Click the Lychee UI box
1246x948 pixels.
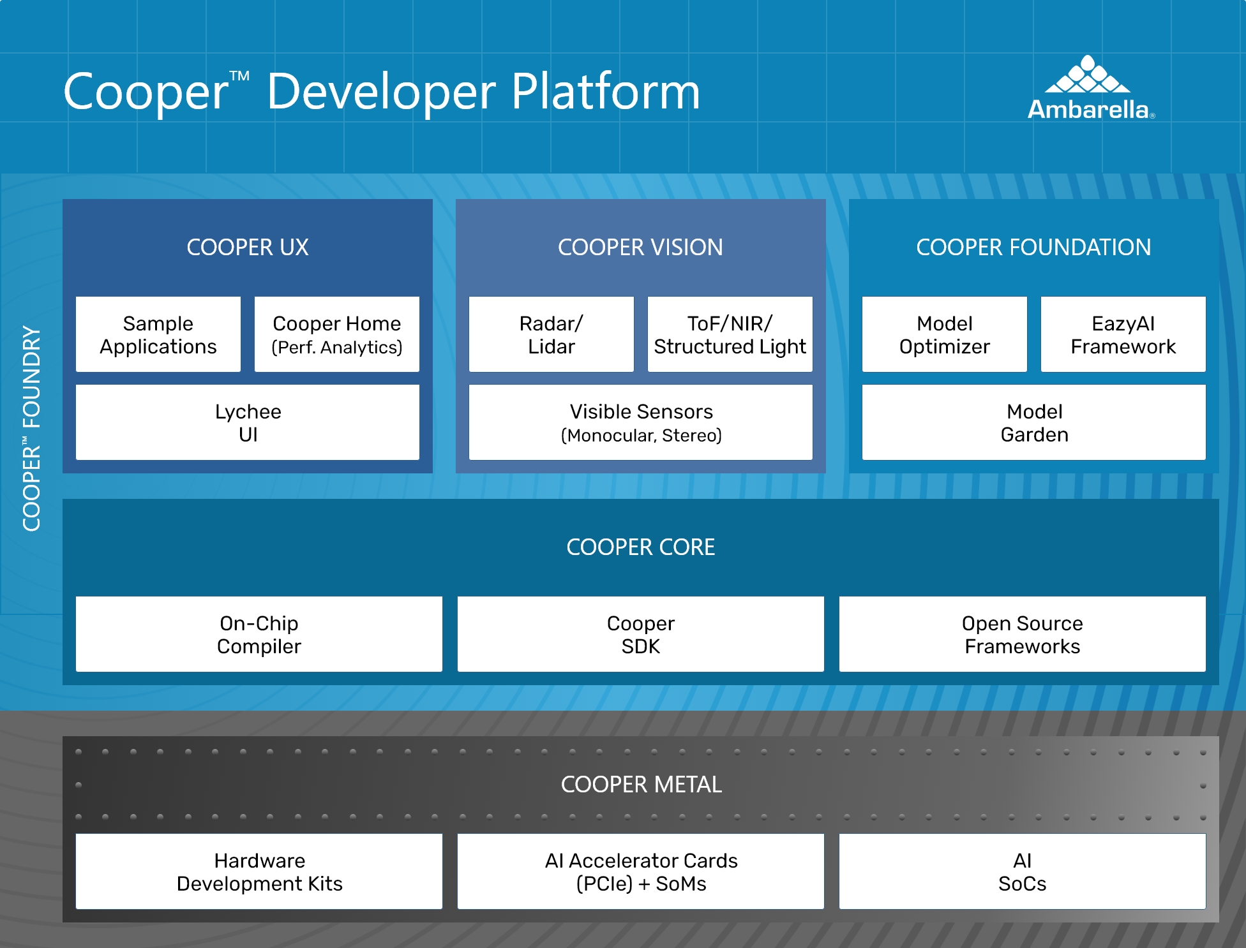pos(248,422)
